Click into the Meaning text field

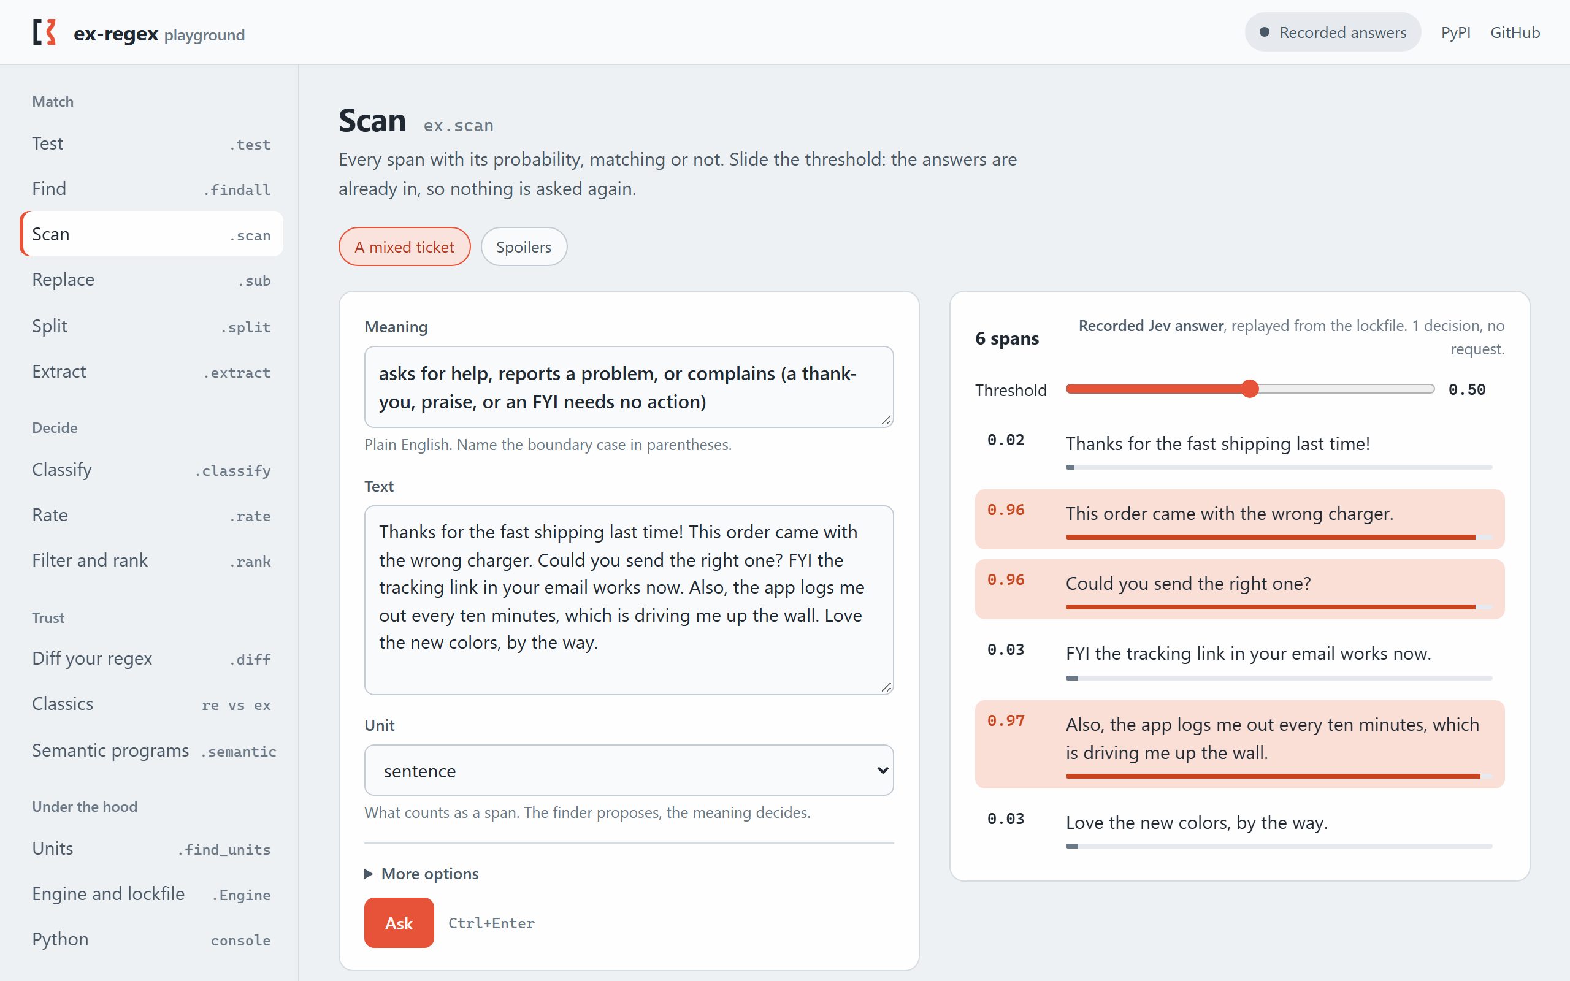pos(629,387)
